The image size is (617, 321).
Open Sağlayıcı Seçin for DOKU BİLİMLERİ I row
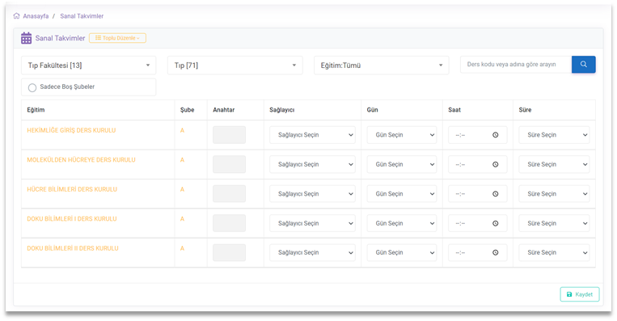[312, 223]
